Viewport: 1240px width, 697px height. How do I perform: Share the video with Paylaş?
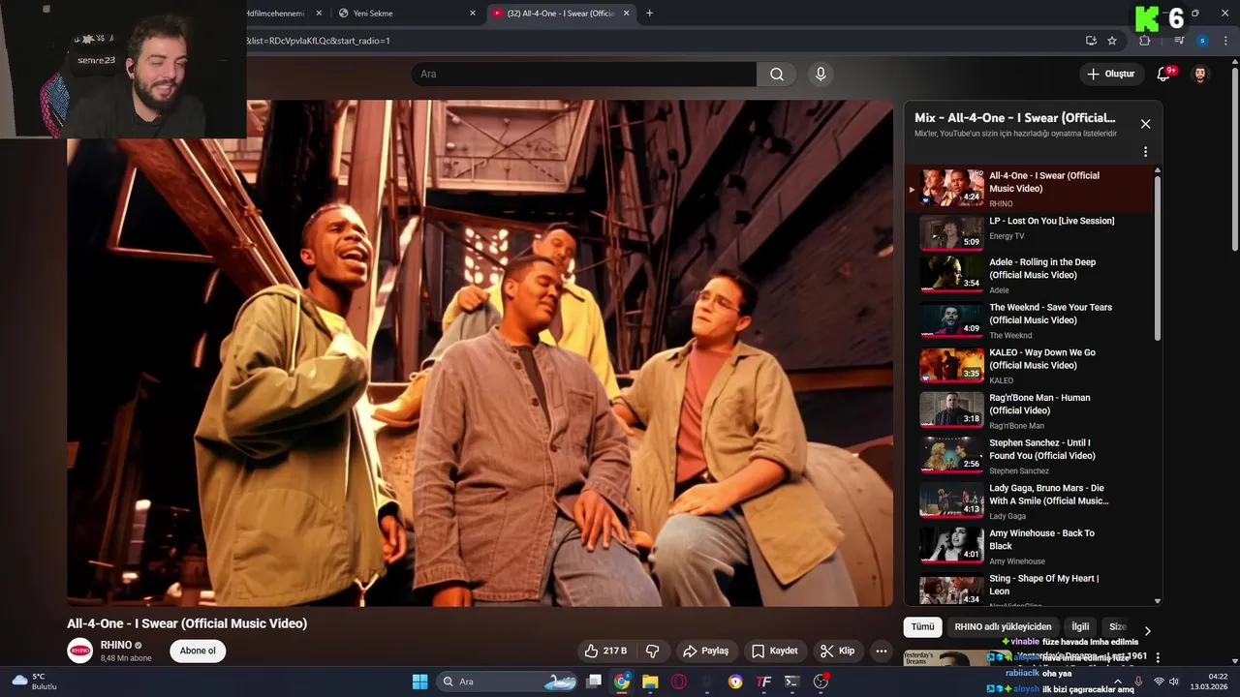click(704, 651)
